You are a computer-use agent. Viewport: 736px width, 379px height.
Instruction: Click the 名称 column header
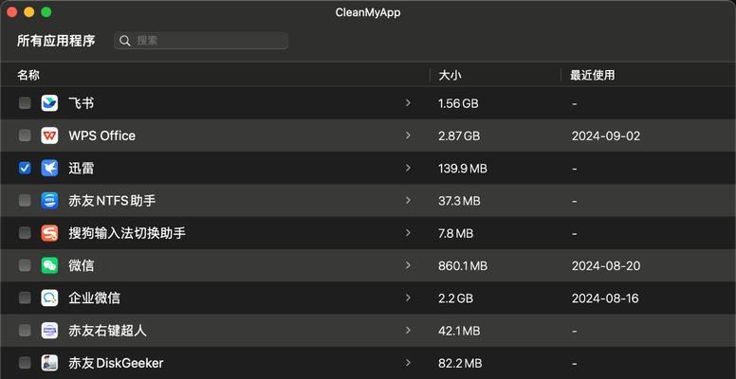click(28, 75)
